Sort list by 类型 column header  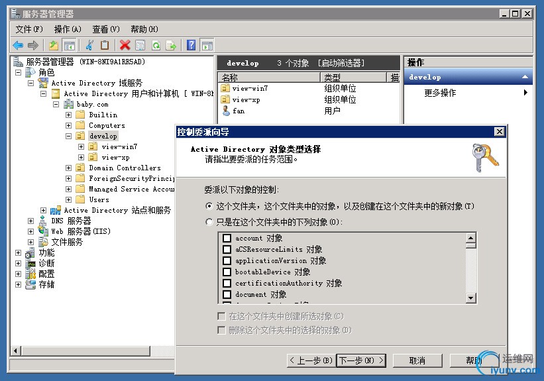pos(353,77)
